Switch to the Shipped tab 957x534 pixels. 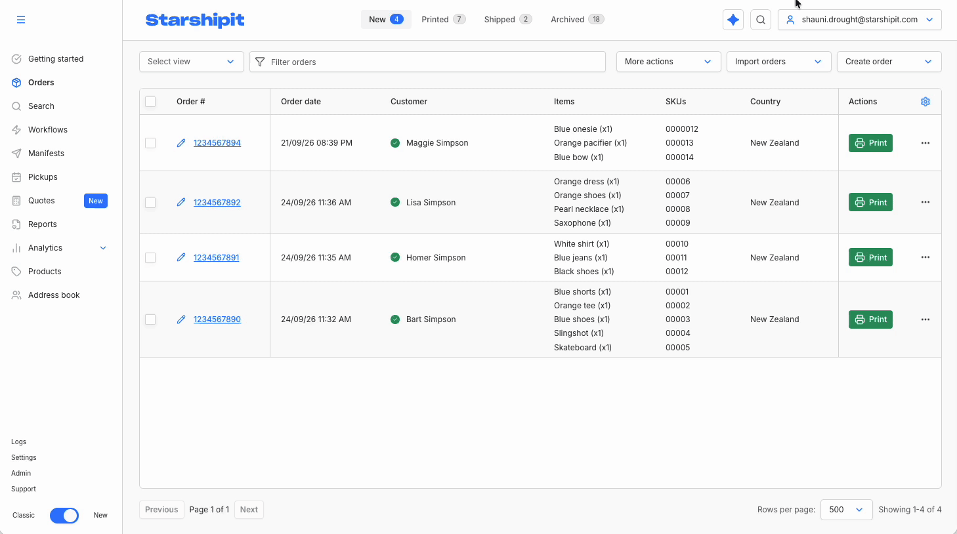pos(508,20)
